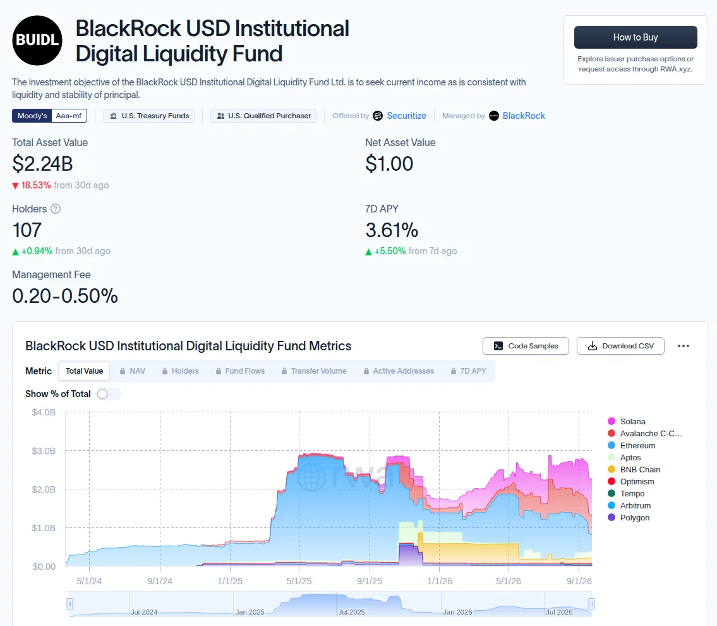Click the U.S. Treasury Funds tag
Viewport: 717px width, 626px height.
coord(149,116)
